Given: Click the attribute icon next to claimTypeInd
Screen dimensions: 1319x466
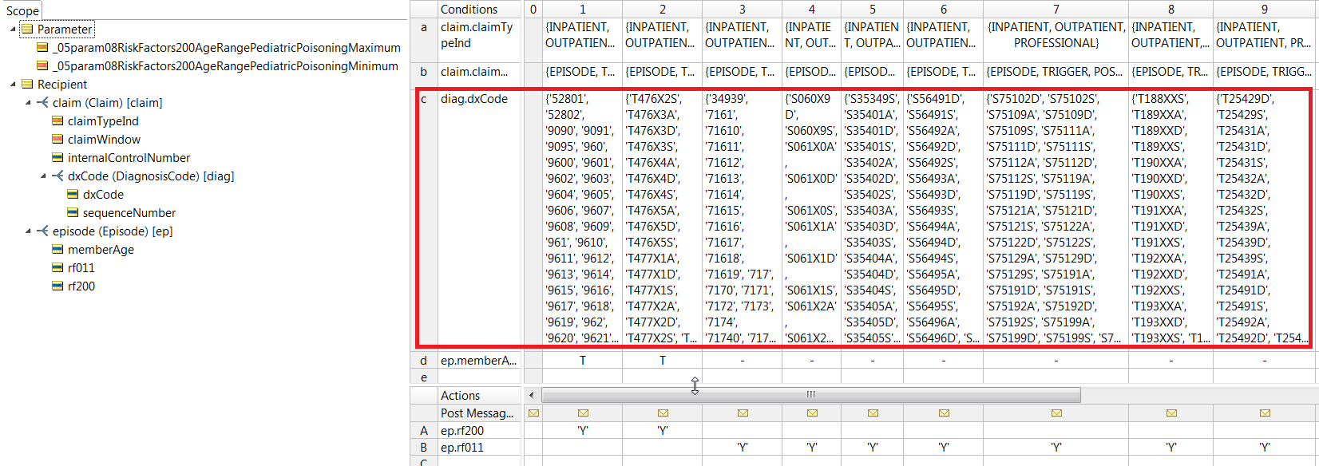Looking at the screenshot, I should tap(57, 121).
